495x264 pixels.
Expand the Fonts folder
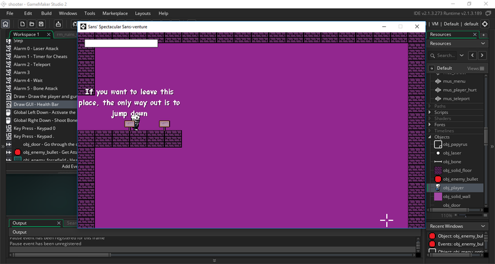pos(430,125)
